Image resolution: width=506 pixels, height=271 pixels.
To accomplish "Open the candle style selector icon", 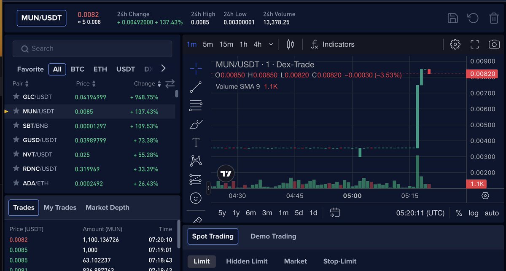I will point(290,44).
